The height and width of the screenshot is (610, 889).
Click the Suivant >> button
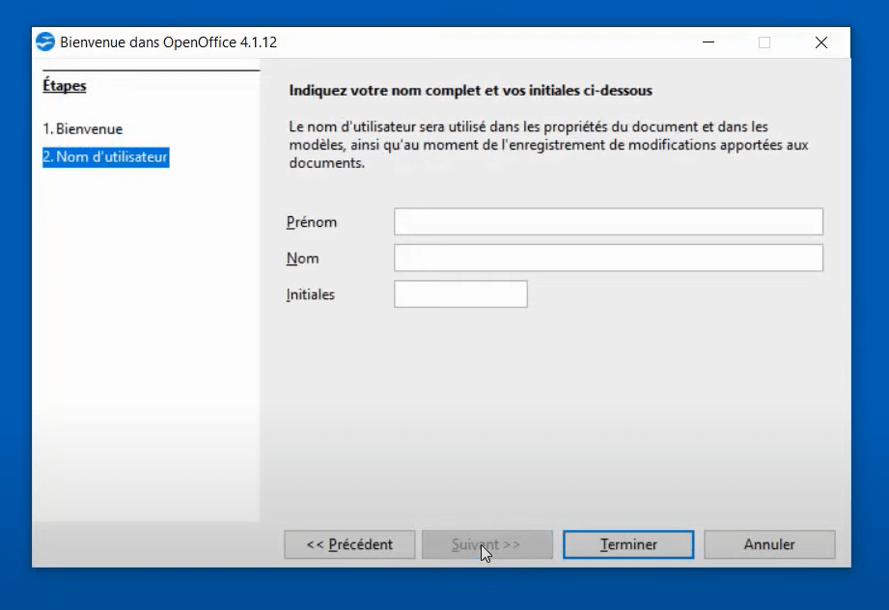click(x=487, y=544)
